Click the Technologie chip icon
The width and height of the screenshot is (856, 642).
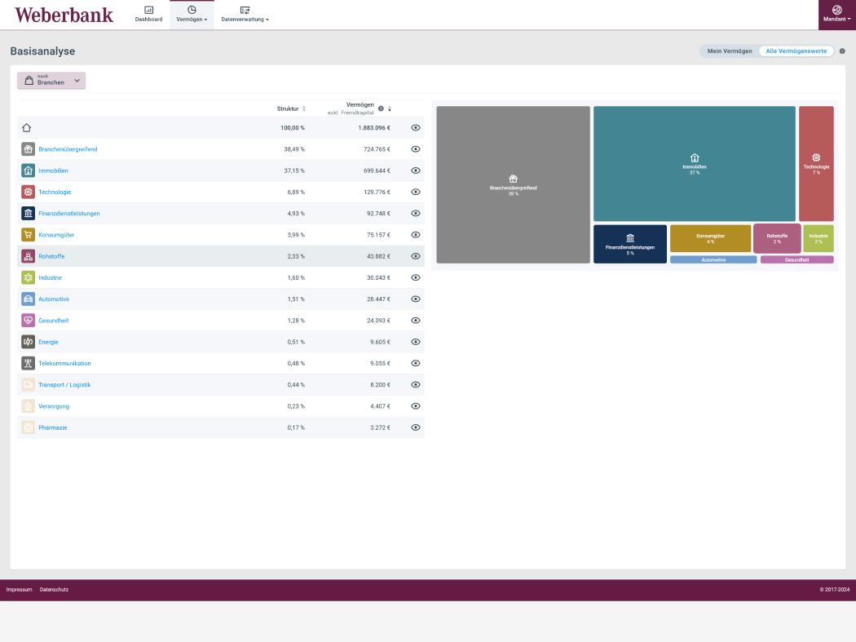tap(27, 191)
